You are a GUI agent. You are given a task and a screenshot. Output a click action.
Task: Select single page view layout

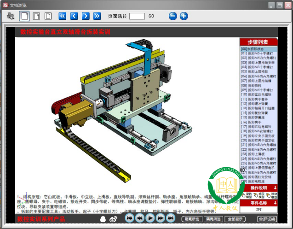point(24,16)
